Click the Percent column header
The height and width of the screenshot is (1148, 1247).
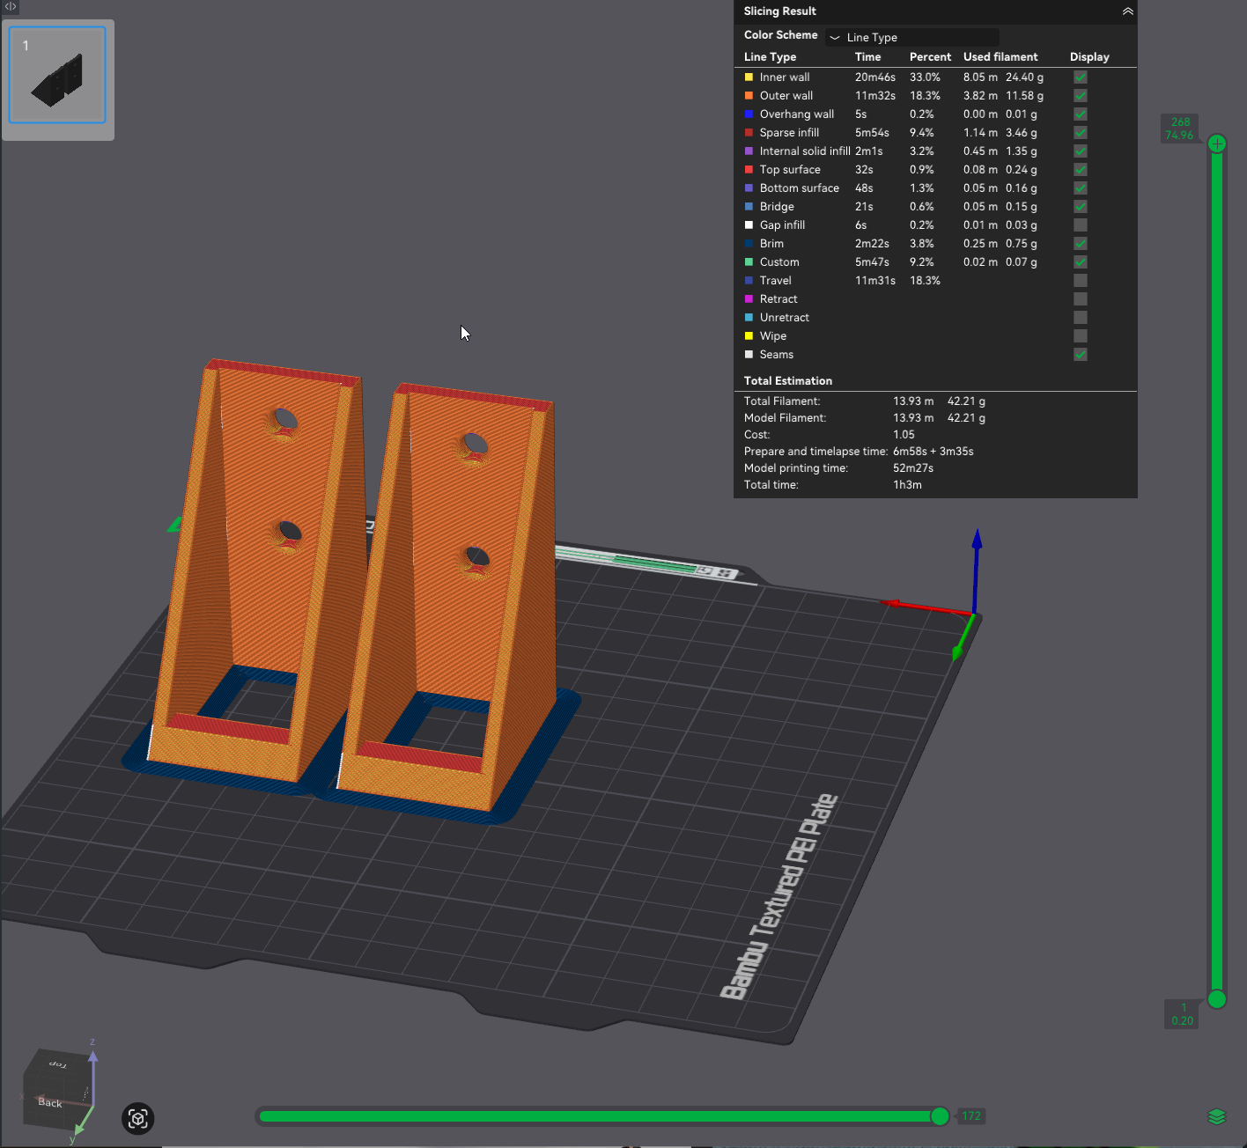click(931, 57)
